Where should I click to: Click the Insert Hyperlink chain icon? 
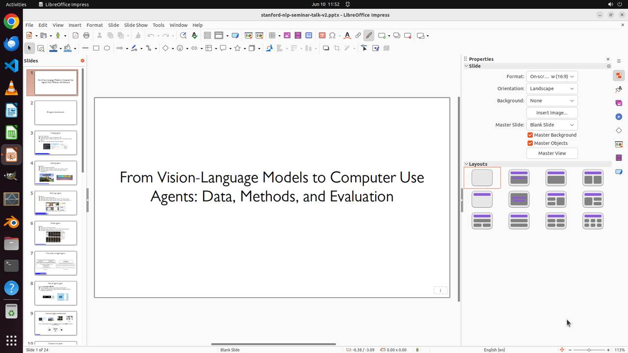tap(358, 35)
